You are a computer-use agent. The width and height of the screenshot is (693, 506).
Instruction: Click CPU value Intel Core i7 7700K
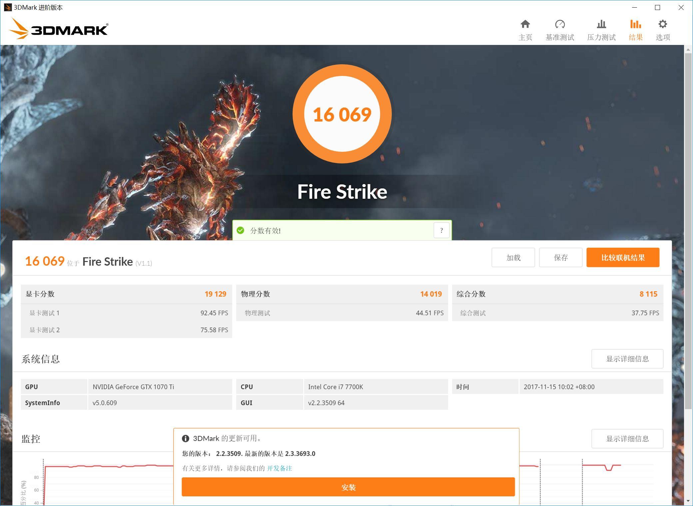point(376,386)
